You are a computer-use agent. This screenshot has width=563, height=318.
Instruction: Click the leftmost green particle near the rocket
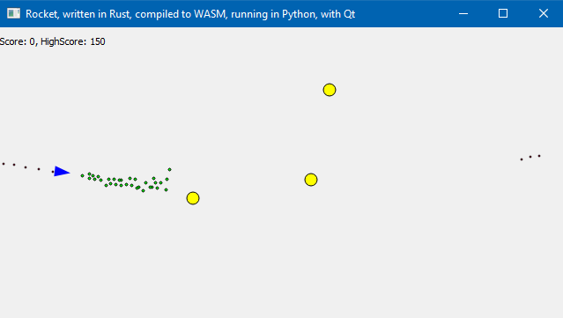pyautogui.click(x=82, y=175)
